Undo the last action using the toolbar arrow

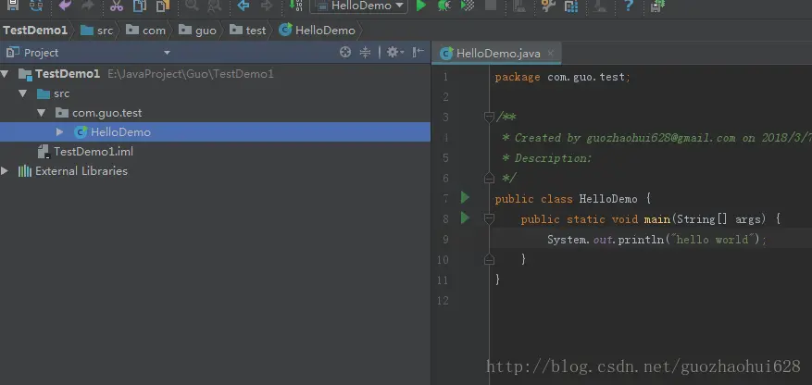point(65,6)
